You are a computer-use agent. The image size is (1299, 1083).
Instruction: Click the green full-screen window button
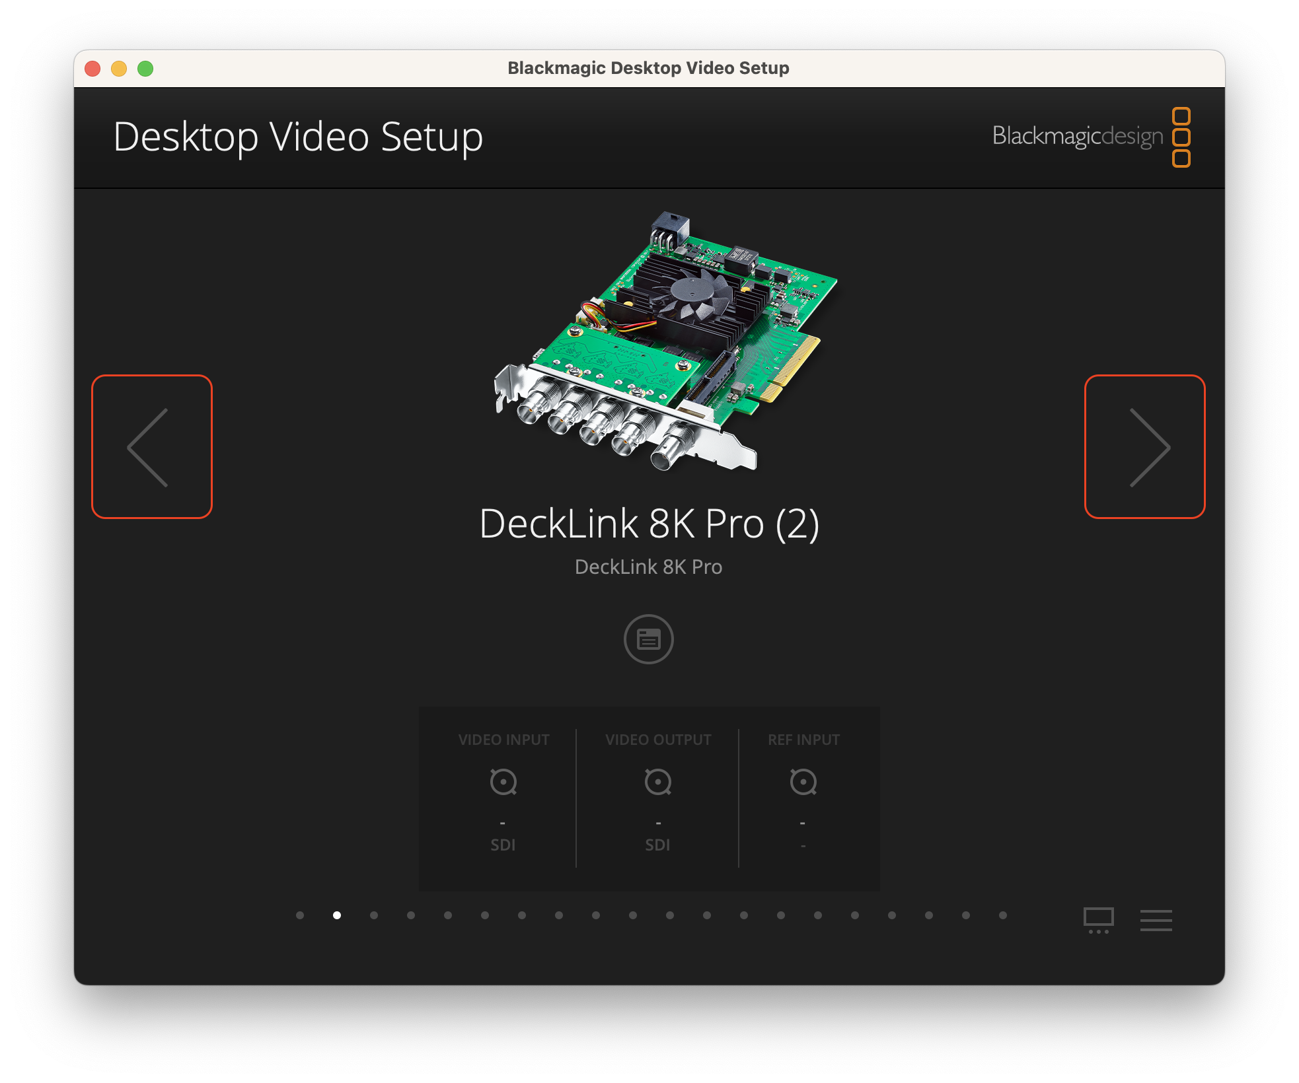pos(145,69)
